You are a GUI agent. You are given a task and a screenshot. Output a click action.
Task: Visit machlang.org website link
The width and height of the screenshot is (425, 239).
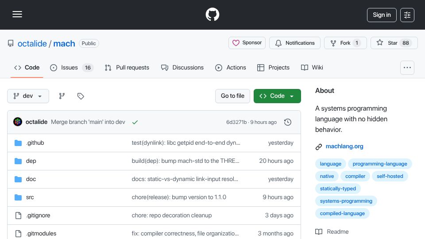click(344, 146)
